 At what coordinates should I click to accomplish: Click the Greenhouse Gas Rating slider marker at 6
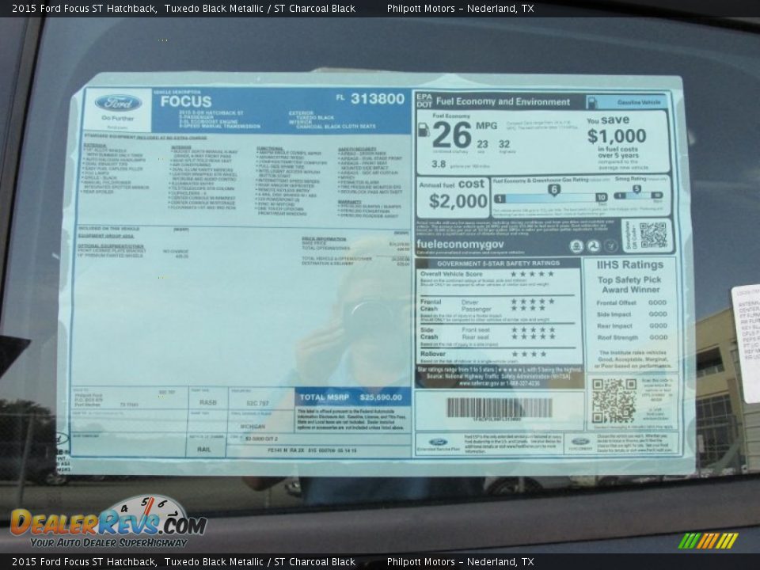(553, 188)
